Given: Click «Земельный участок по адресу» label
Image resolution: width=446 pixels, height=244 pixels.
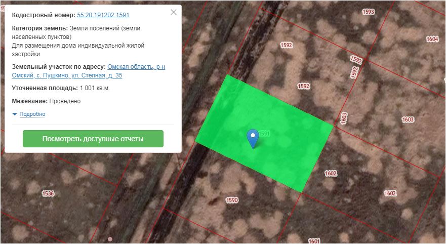Looking at the screenshot, I should 59,67.
